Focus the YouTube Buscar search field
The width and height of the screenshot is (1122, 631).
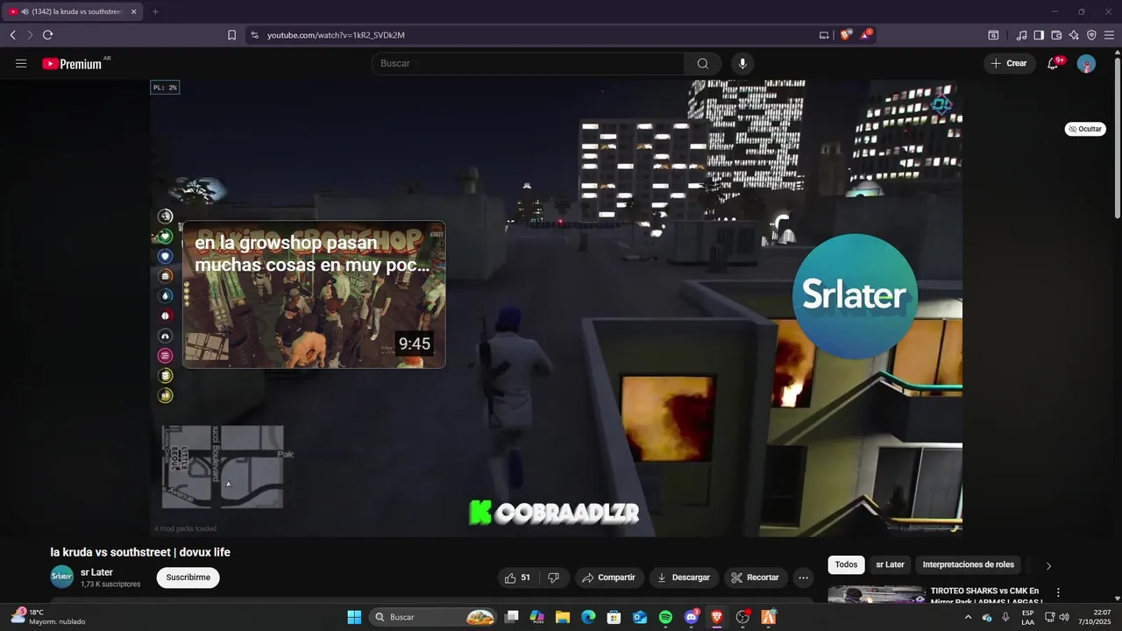[x=527, y=63]
